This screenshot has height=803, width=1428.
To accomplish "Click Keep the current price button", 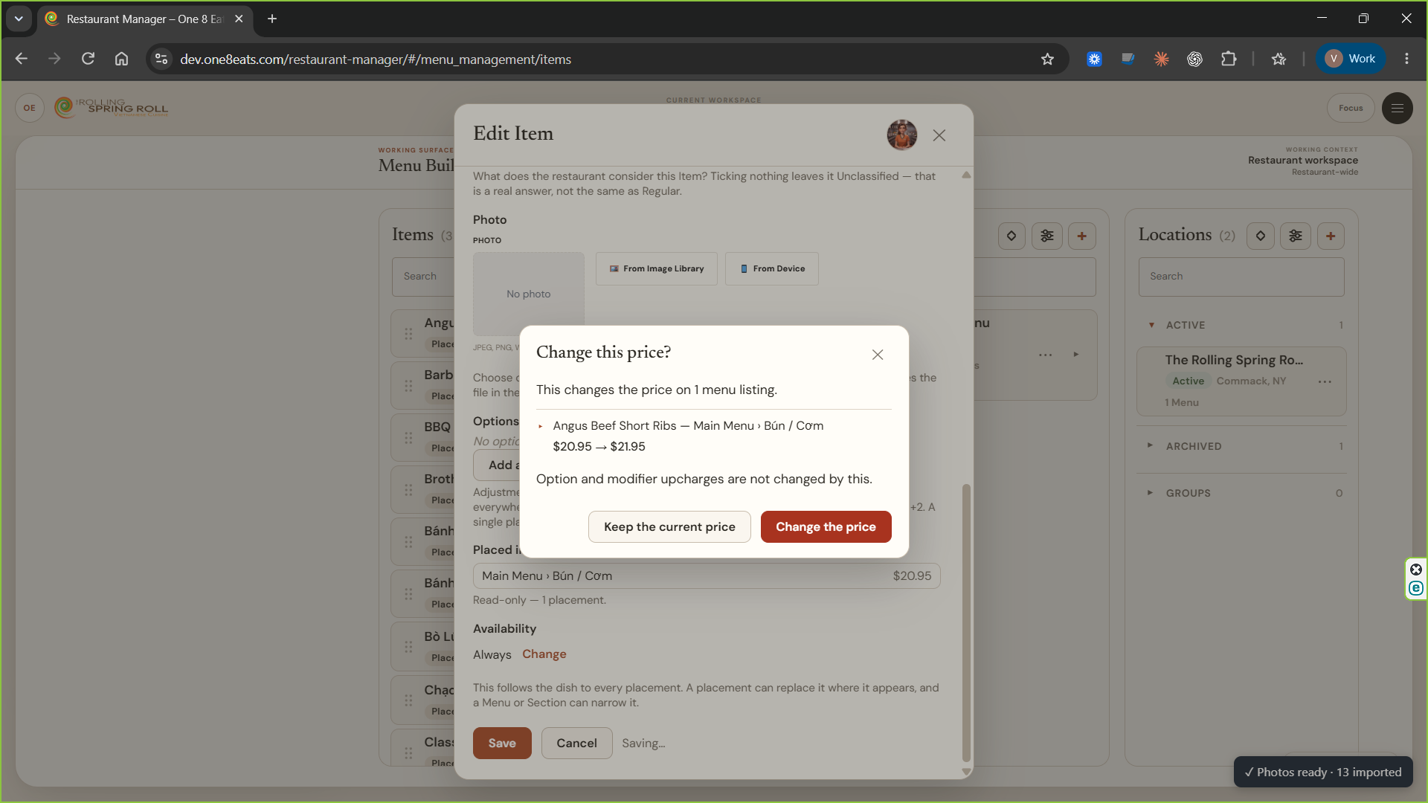I will click(669, 526).
